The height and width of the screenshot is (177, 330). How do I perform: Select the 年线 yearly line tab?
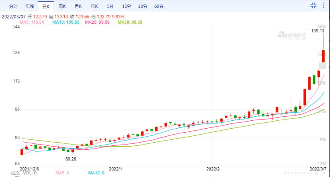[x=29, y=6]
